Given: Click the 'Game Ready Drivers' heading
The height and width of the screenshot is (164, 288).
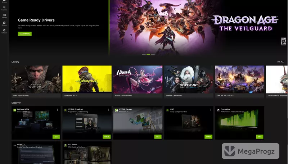Looking at the screenshot, I should [x=36, y=20].
